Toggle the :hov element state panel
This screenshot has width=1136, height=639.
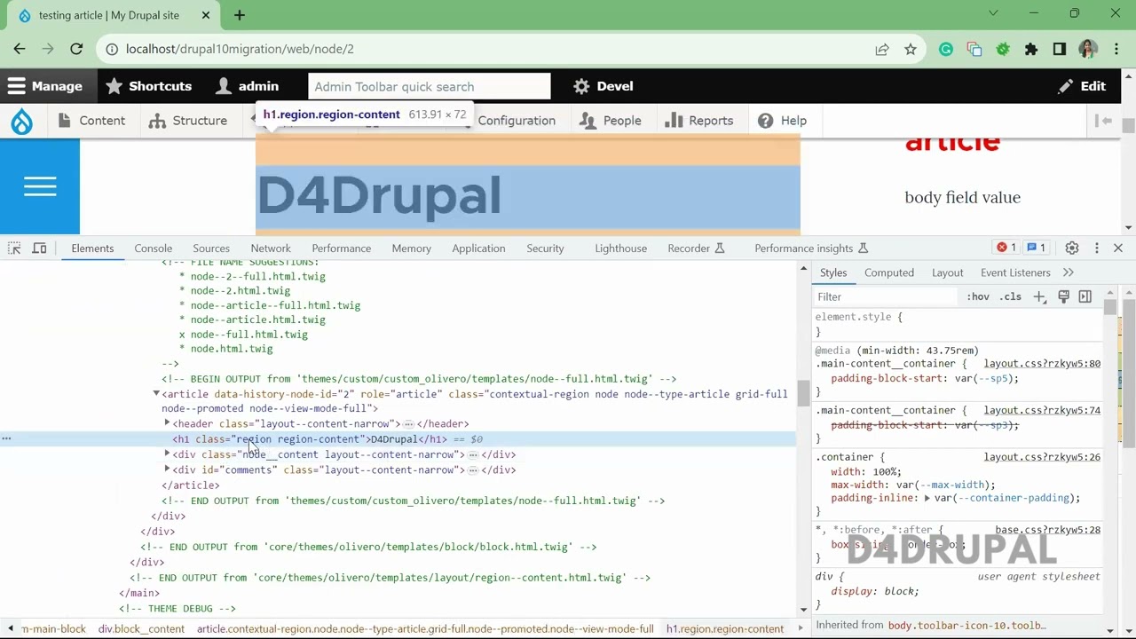click(x=978, y=296)
